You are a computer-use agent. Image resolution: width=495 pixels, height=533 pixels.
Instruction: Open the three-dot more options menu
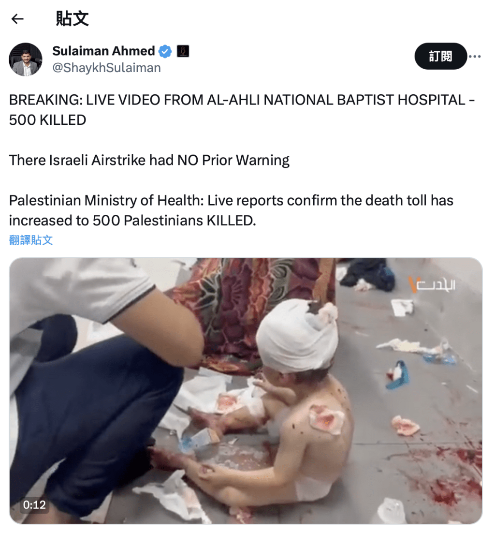(x=475, y=57)
